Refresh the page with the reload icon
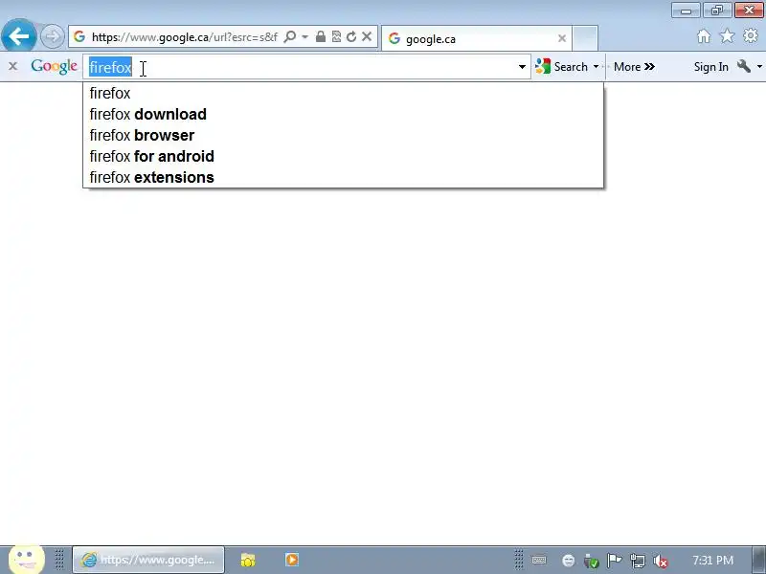 [x=351, y=36]
